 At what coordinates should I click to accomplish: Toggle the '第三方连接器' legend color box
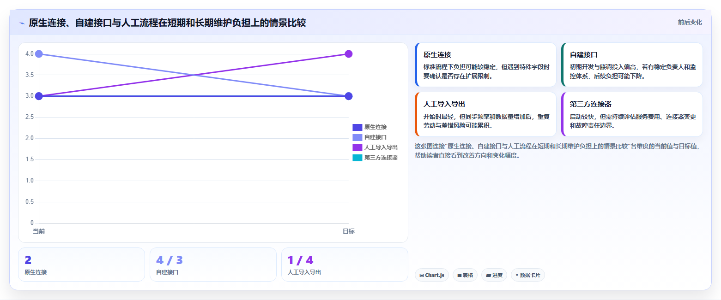357,158
